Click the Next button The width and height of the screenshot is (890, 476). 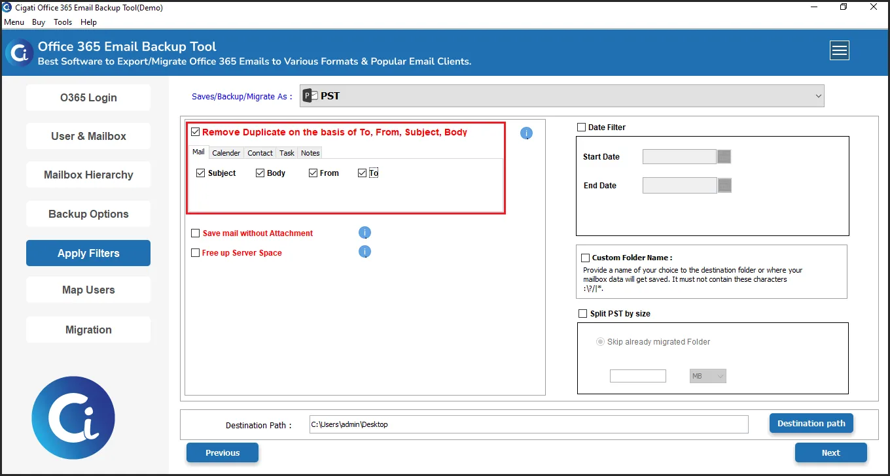[x=831, y=452]
